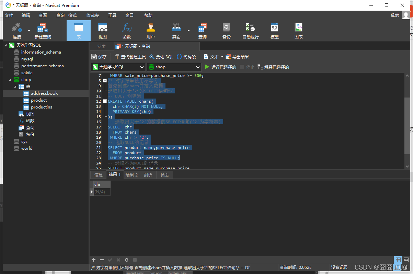Select the sakila database
The height and width of the screenshot is (274, 413).
pos(27,72)
